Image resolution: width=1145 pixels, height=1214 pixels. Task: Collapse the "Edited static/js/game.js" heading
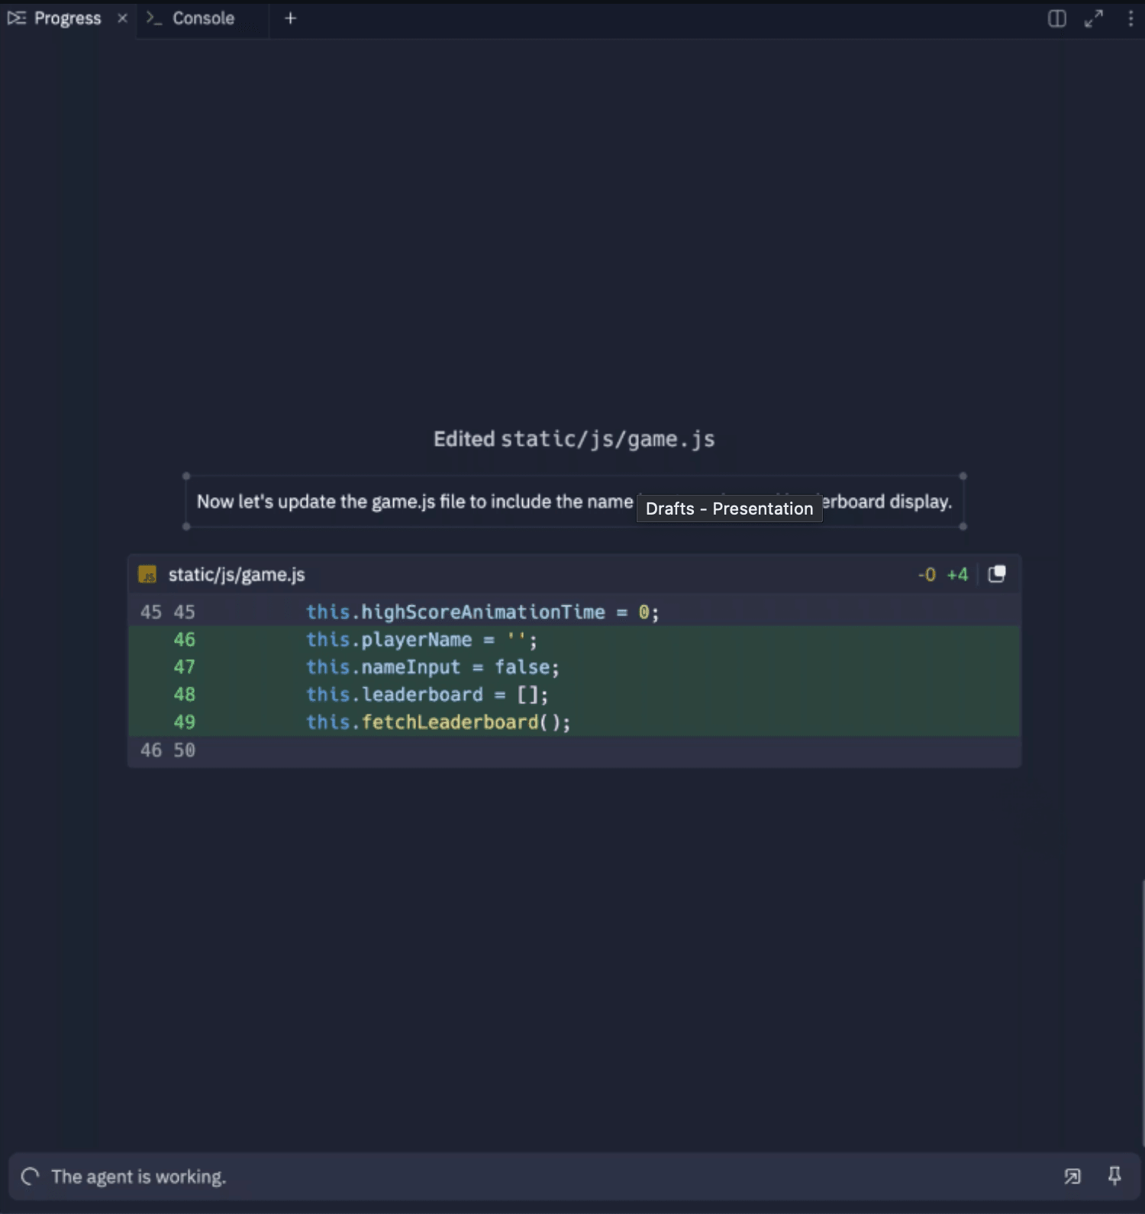[x=574, y=439]
